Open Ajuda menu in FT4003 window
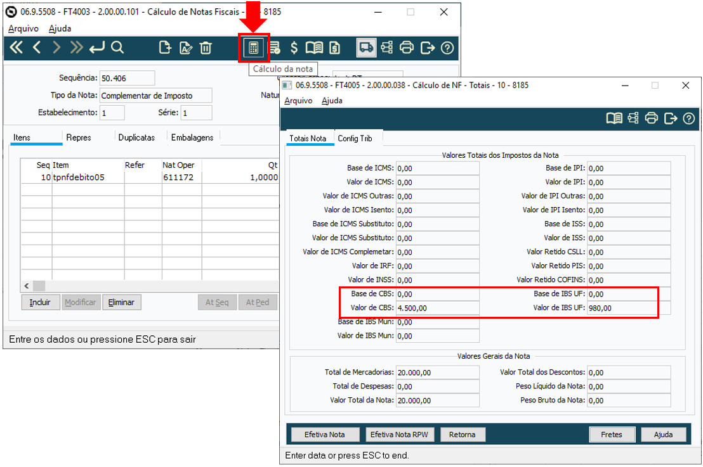Image resolution: width=703 pixels, height=467 pixels. pos(60,29)
